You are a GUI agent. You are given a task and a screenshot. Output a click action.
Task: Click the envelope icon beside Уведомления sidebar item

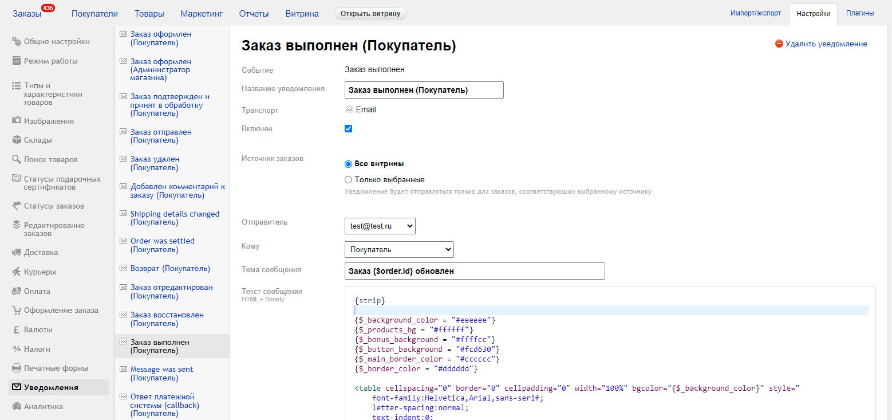pos(17,387)
